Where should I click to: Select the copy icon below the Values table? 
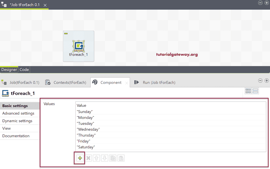113,158
